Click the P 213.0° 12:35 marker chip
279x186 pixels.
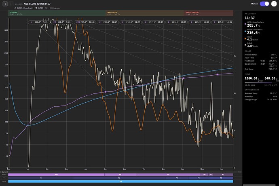coord(131,22)
